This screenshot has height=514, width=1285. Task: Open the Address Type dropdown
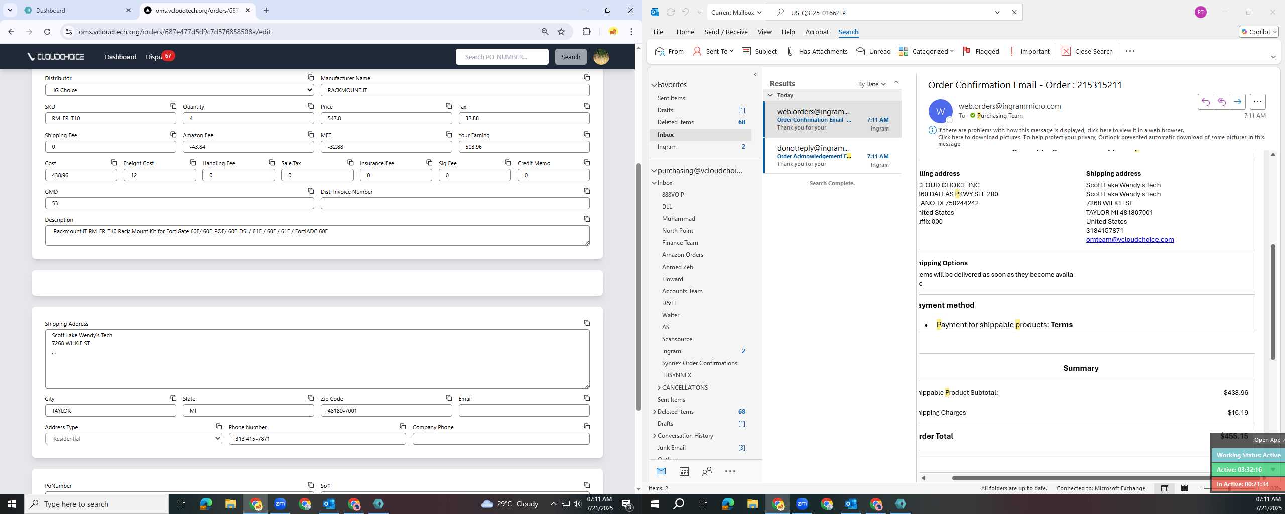[134, 439]
